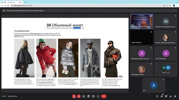Select Милена Александровна participant tile
Image resolution: width=179 pixels, height=100 pixels.
(166, 21)
